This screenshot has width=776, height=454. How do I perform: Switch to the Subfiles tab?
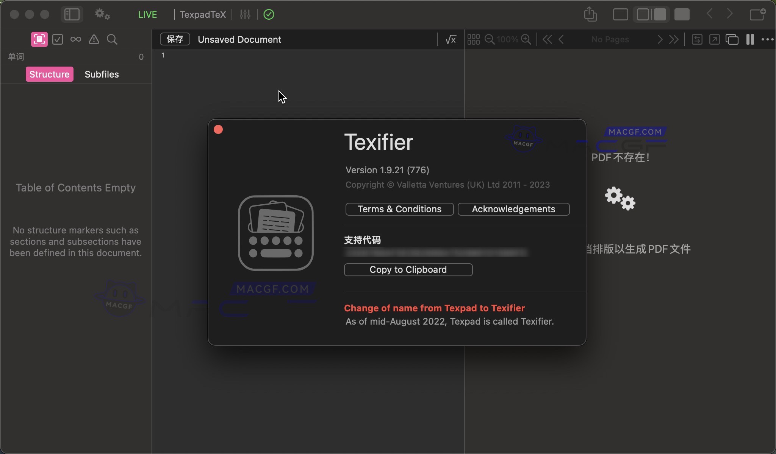[x=102, y=74]
